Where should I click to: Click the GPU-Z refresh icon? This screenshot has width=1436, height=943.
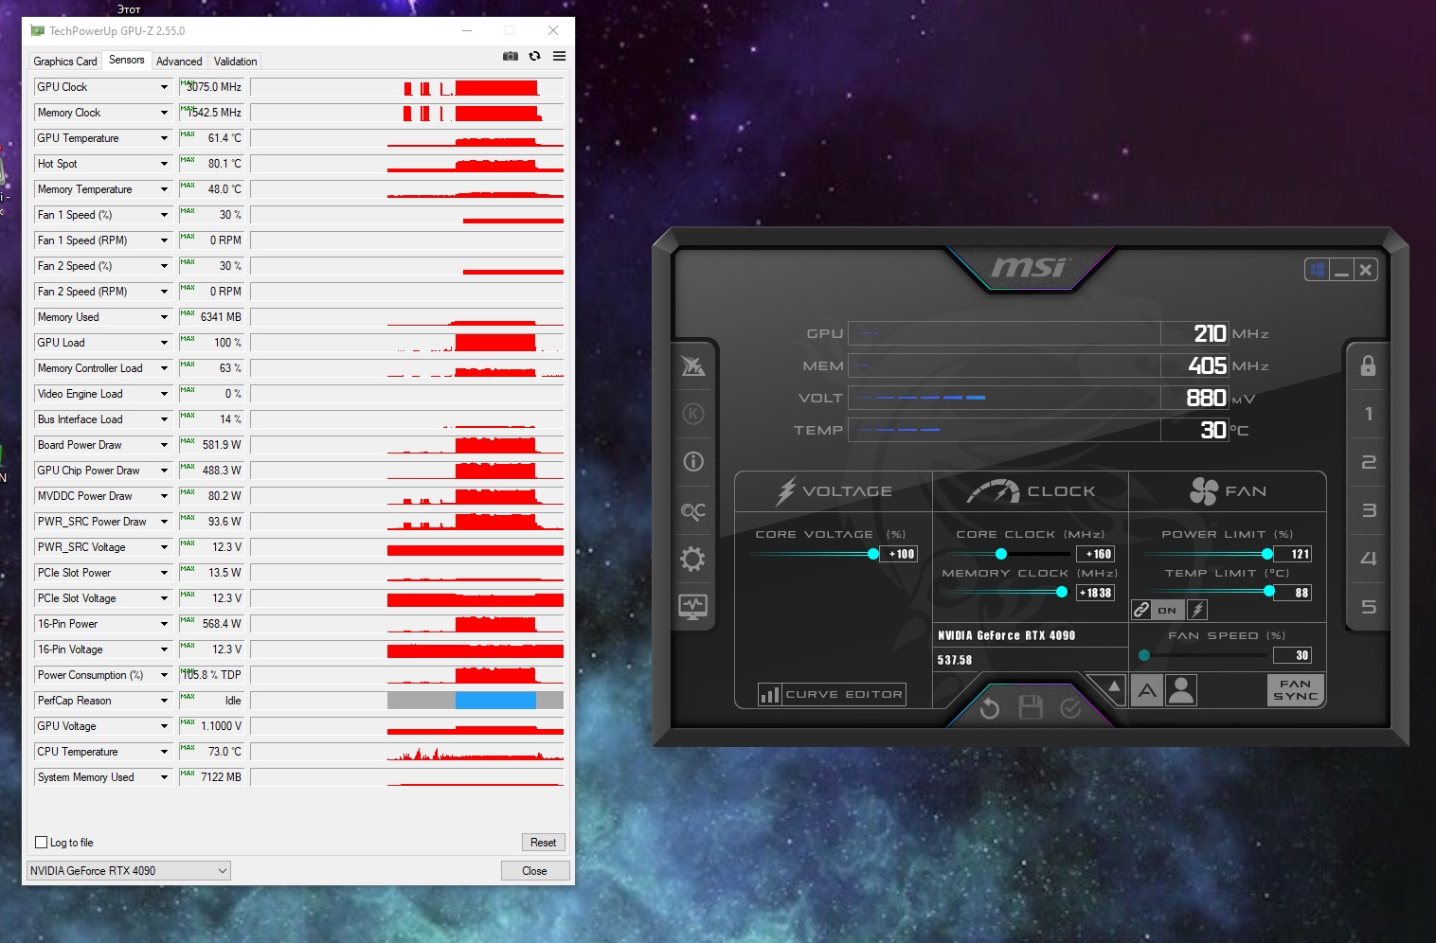click(535, 57)
